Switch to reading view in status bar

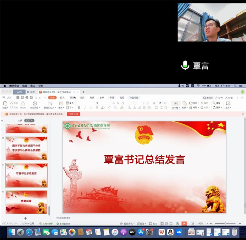pyautogui.click(x=171, y=223)
